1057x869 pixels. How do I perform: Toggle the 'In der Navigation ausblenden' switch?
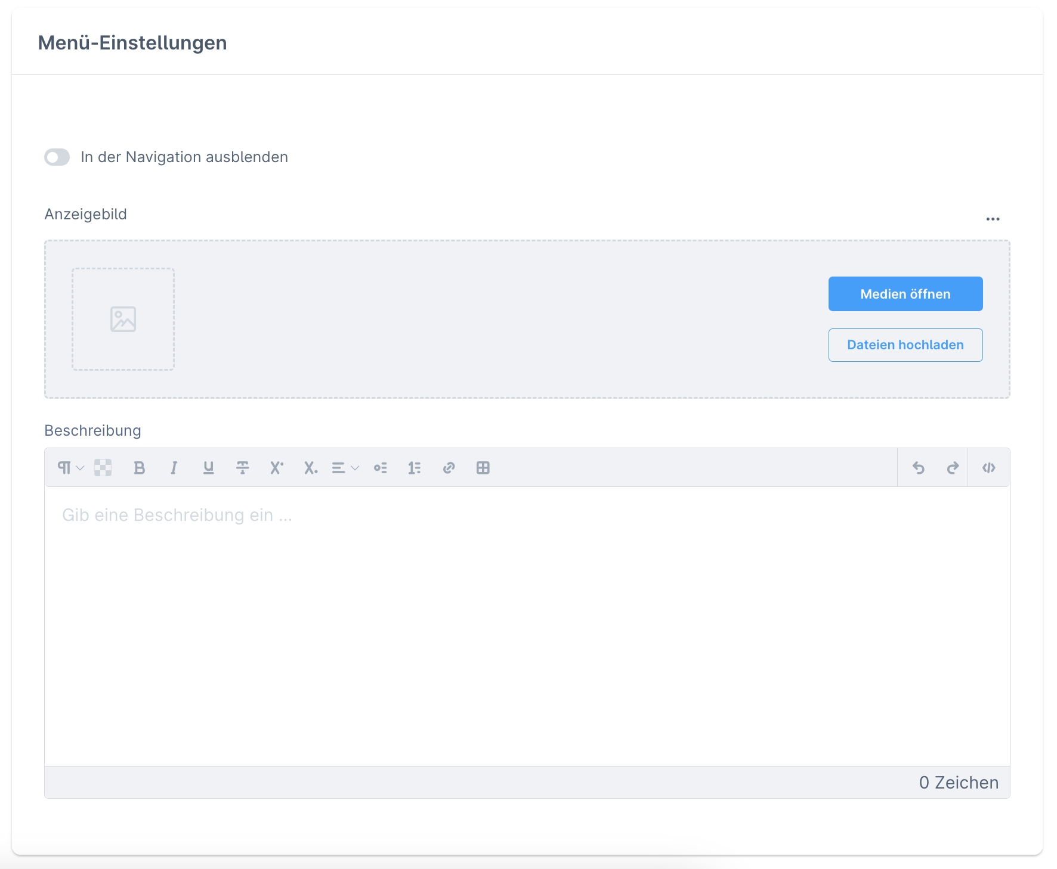click(x=57, y=157)
